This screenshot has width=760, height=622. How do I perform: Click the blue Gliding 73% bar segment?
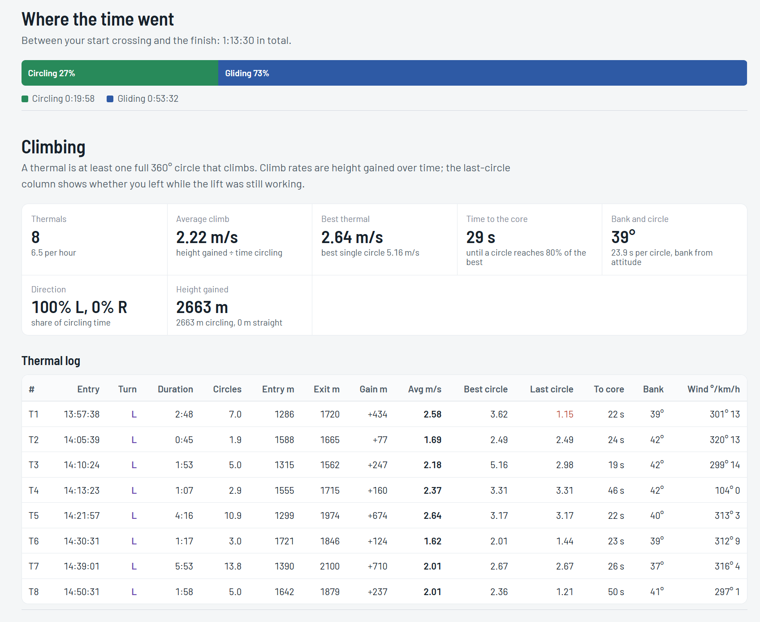(x=483, y=73)
